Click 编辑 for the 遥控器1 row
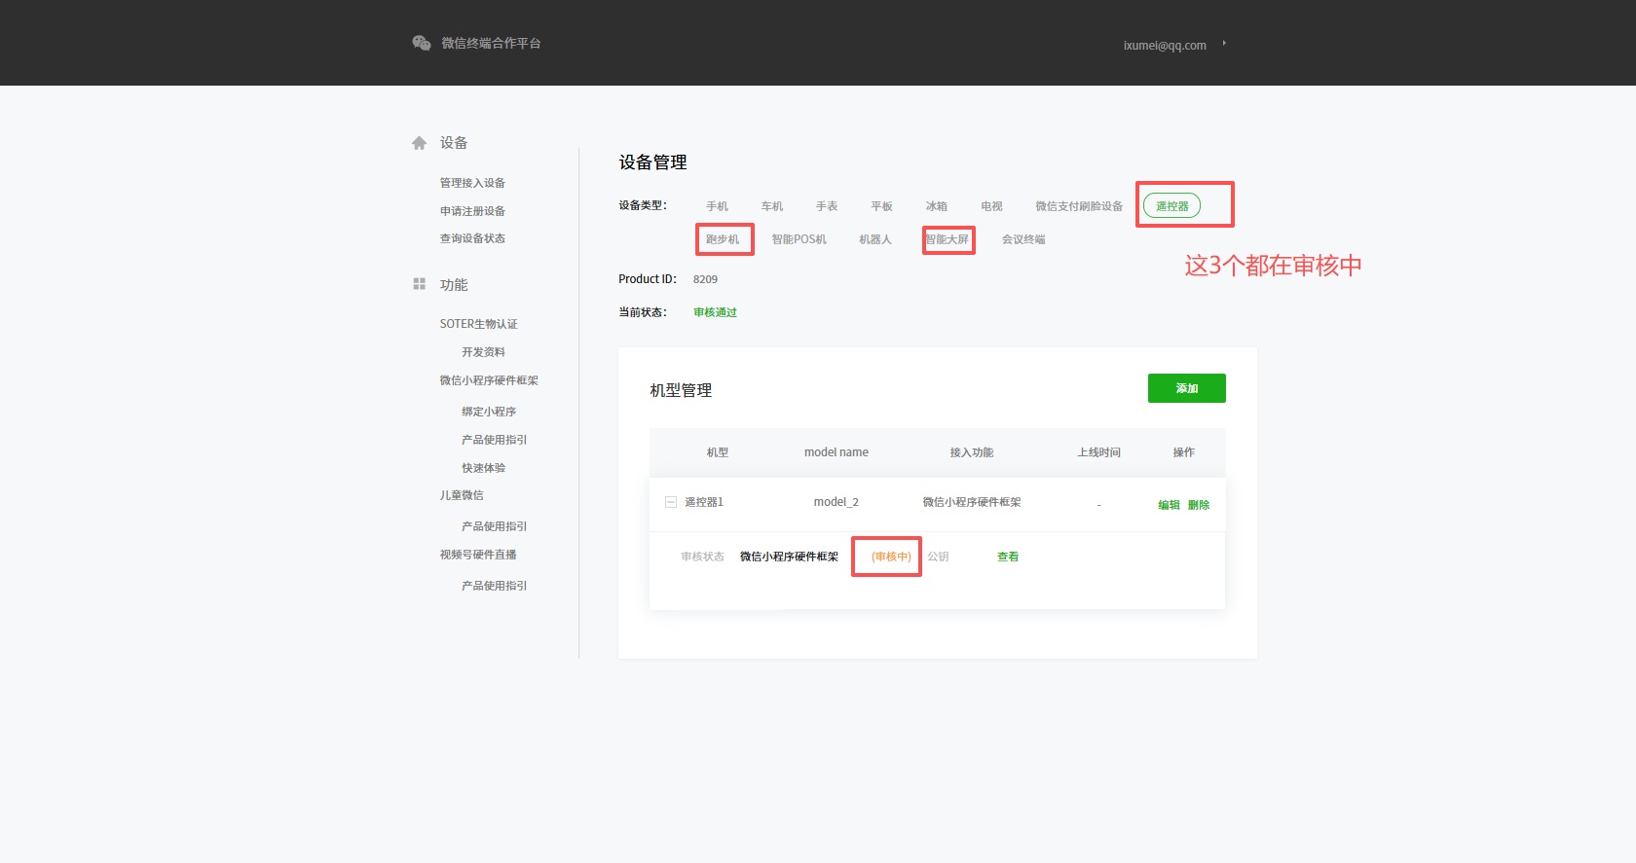1636x863 pixels. [1169, 505]
